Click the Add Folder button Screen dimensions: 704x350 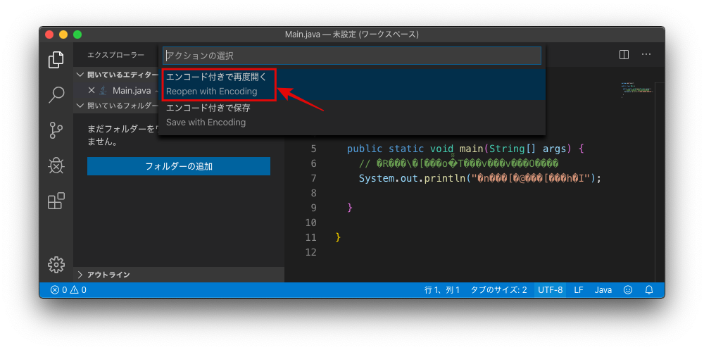(179, 166)
